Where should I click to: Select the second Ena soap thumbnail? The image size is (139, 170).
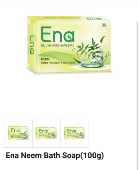click(47, 133)
